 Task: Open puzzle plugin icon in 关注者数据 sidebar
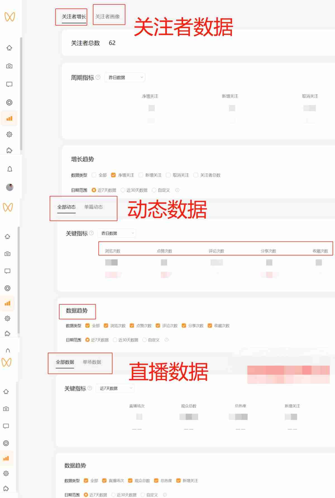[9, 150]
